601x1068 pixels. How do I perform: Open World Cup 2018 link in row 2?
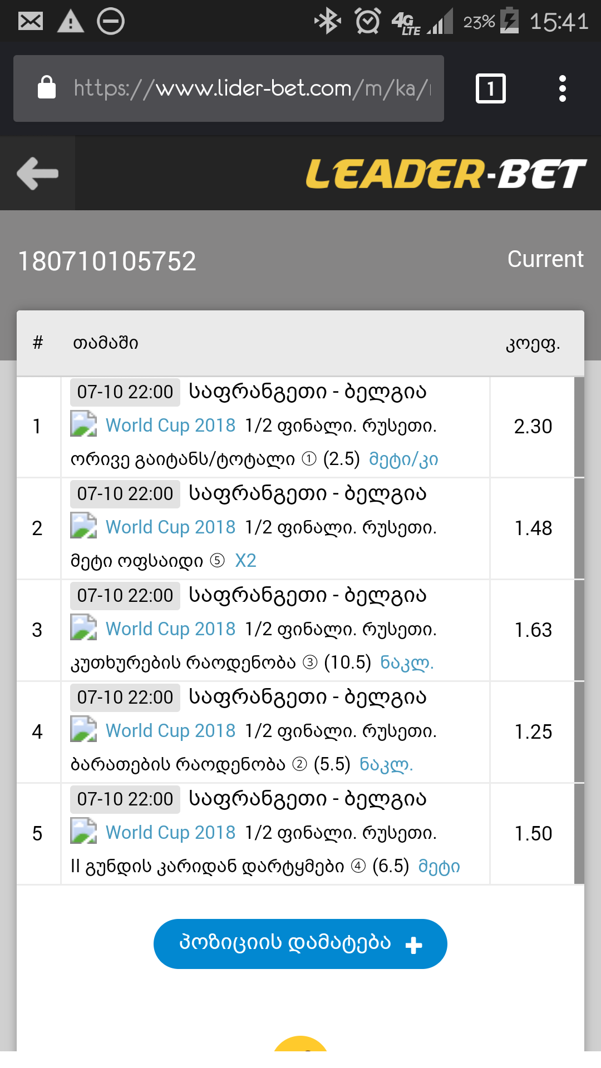pos(171,527)
